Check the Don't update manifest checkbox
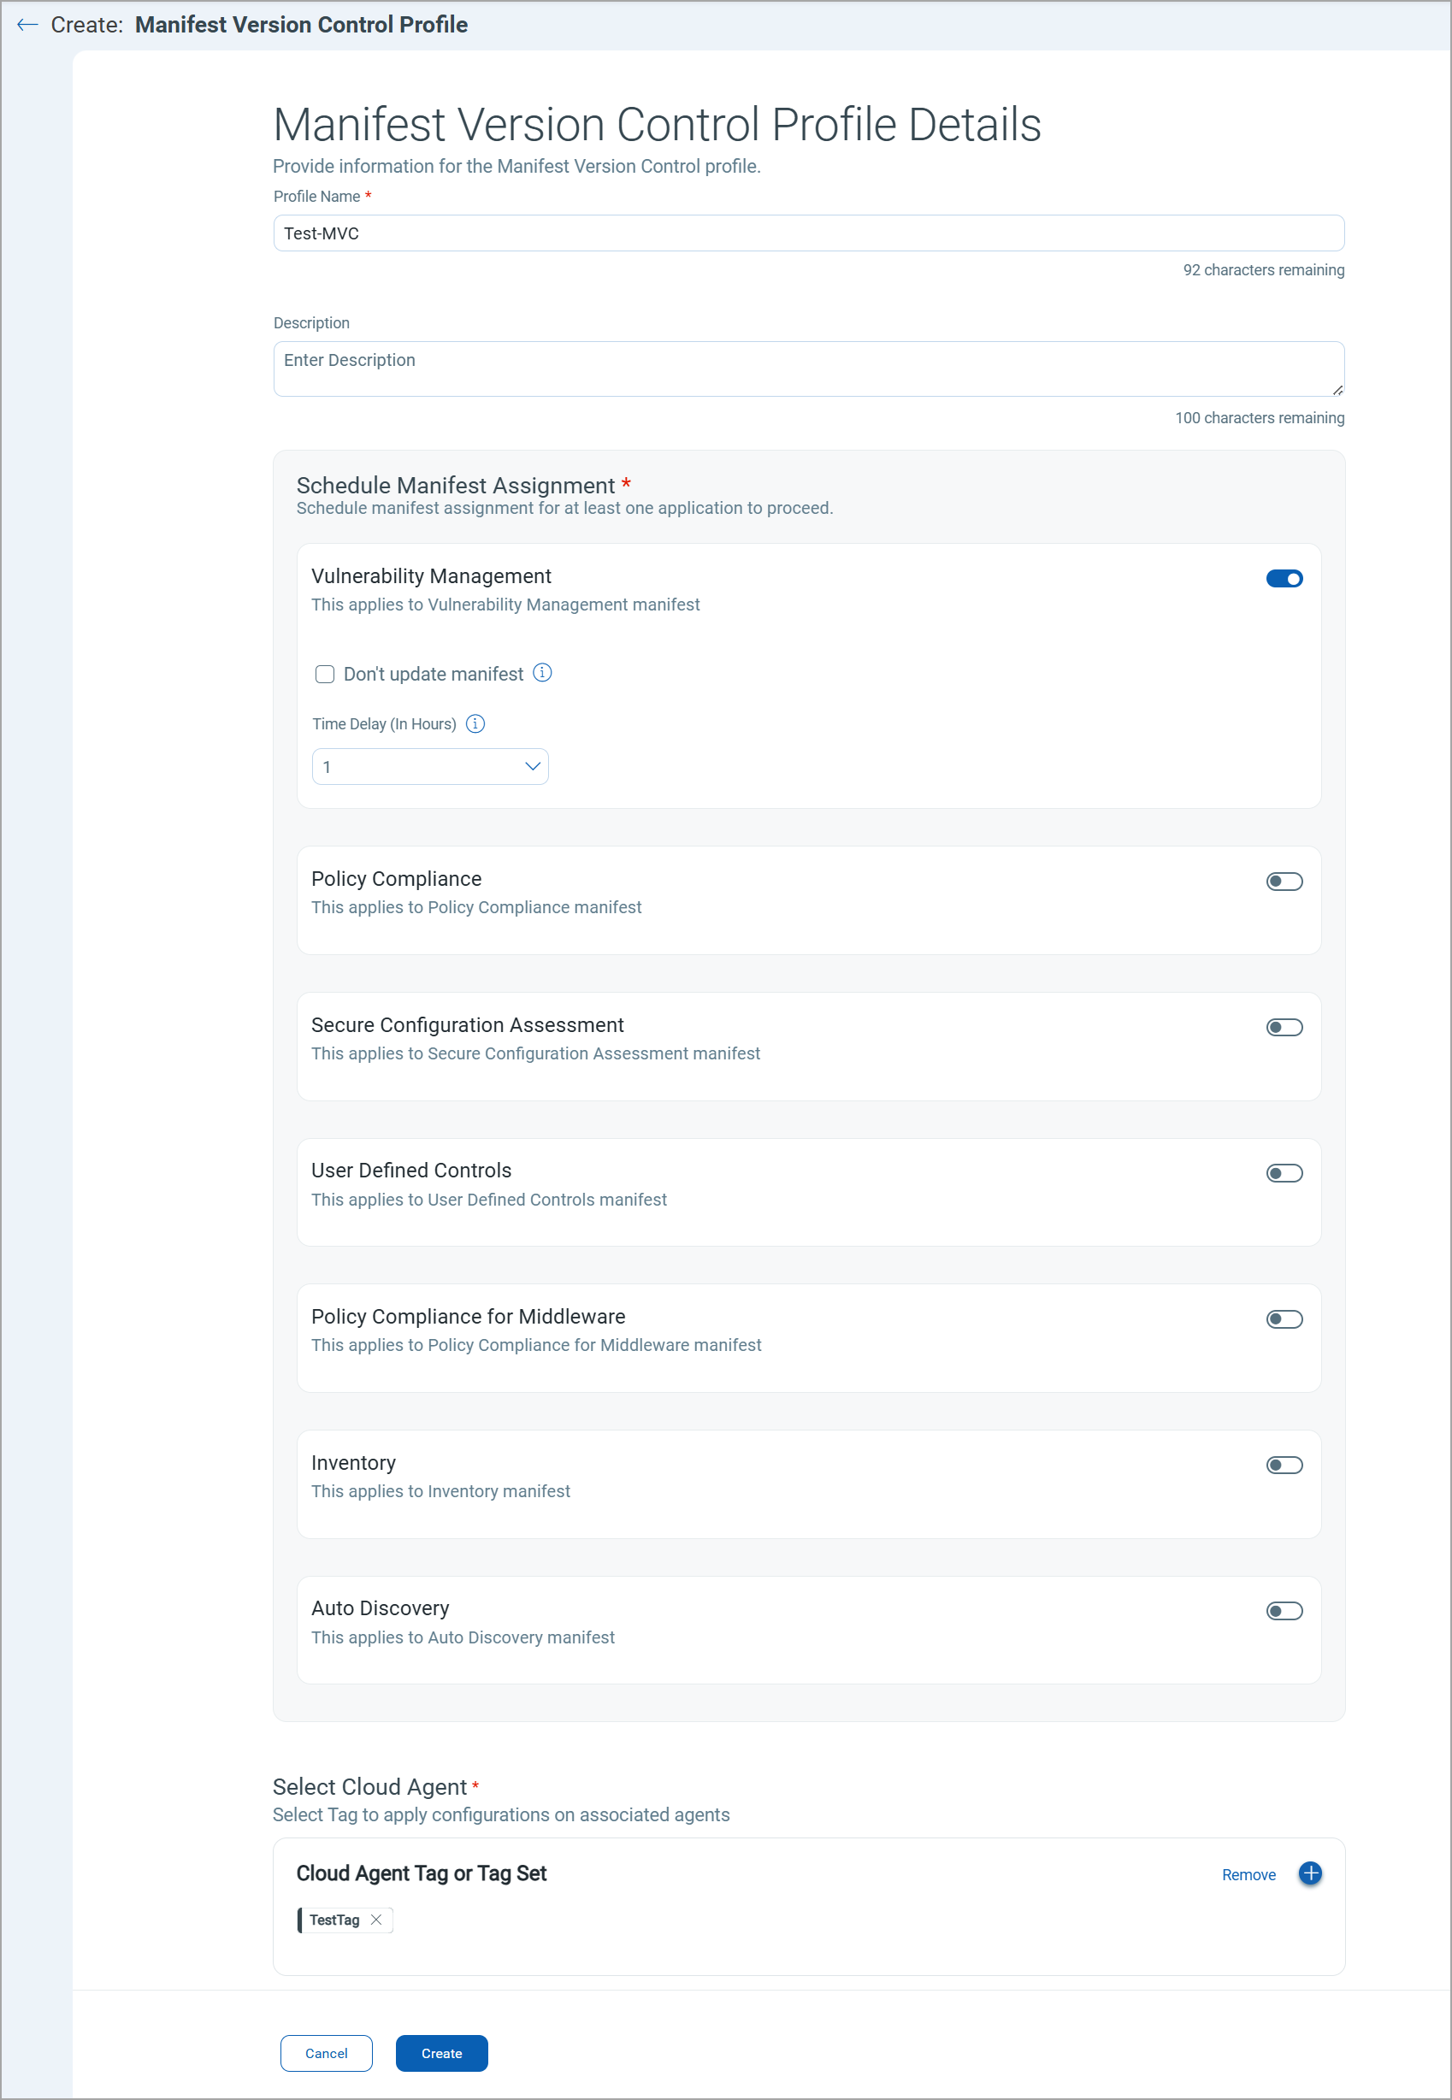Viewport: 1452px width, 2100px height. tap(325, 674)
